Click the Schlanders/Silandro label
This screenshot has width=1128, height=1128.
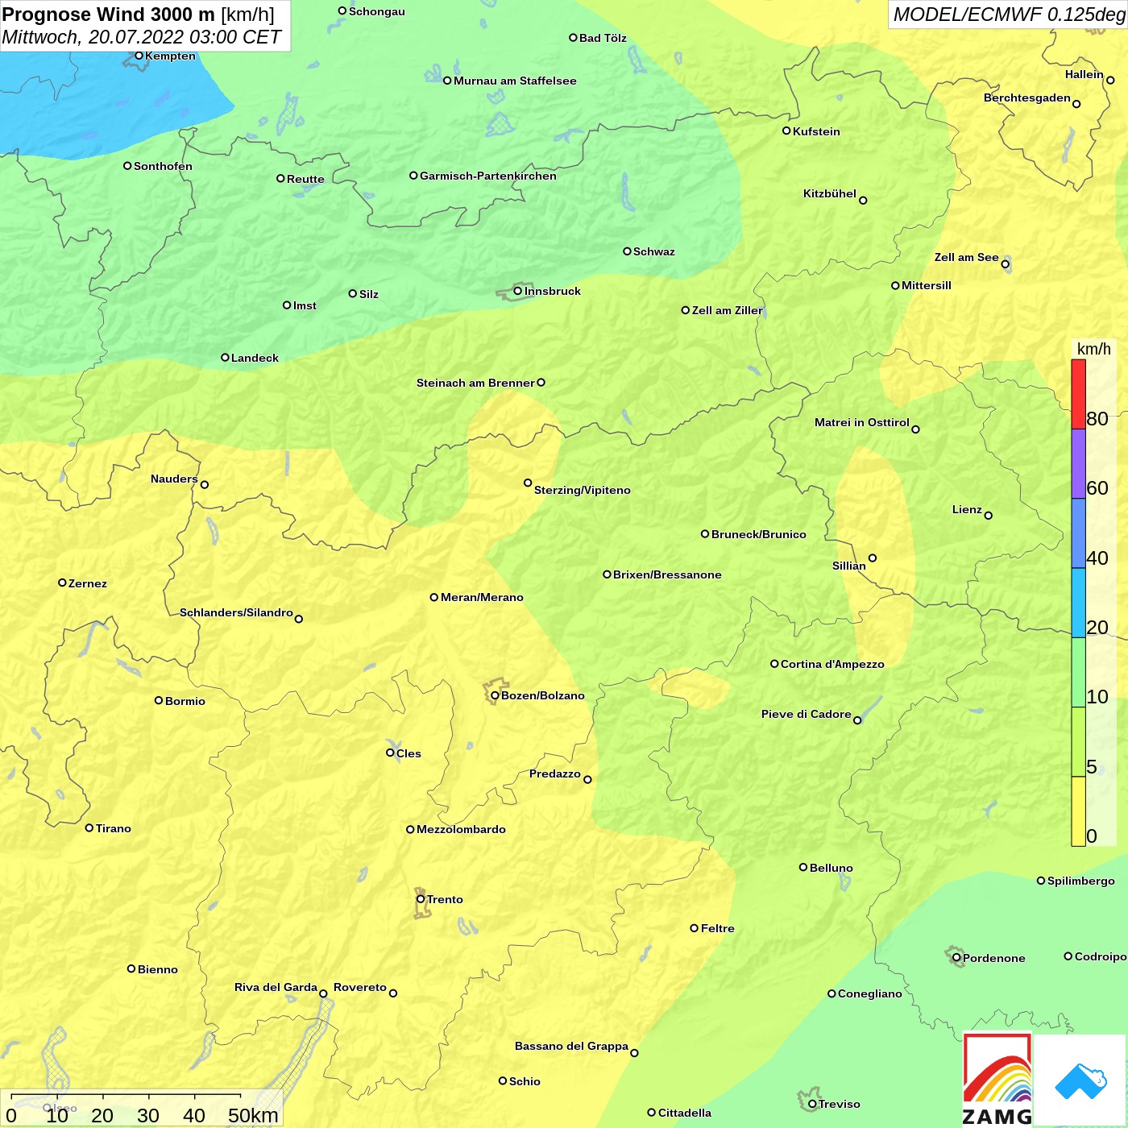click(236, 612)
